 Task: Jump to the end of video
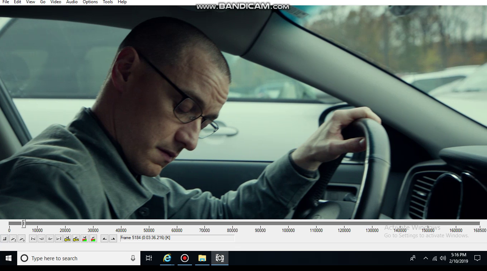pyautogui.click(x=59, y=239)
